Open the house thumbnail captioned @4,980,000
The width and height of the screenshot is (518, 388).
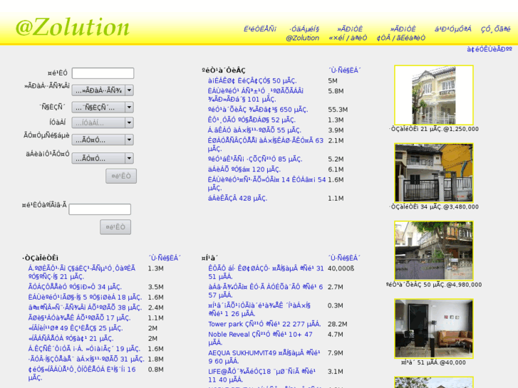434,251
